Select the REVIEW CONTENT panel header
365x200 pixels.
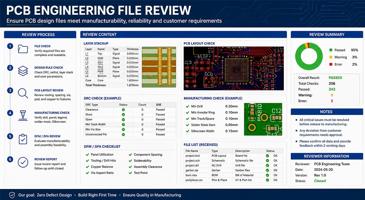point(184,35)
